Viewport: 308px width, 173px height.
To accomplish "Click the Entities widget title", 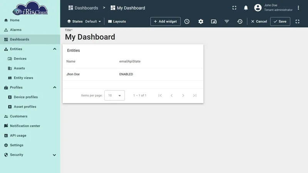I will (x=74, y=50).
